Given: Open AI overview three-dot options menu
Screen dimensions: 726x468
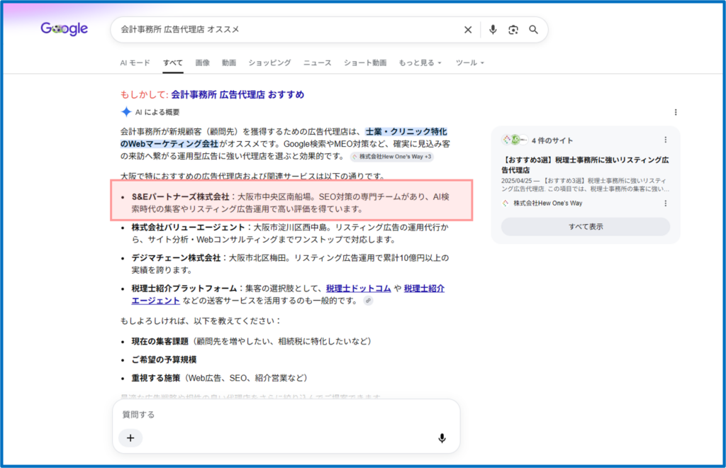Looking at the screenshot, I should [x=676, y=112].
